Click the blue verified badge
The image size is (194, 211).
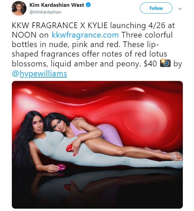[89, 5]
